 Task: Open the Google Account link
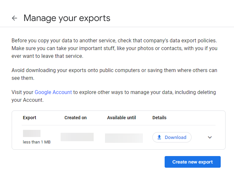coord(53,92)
